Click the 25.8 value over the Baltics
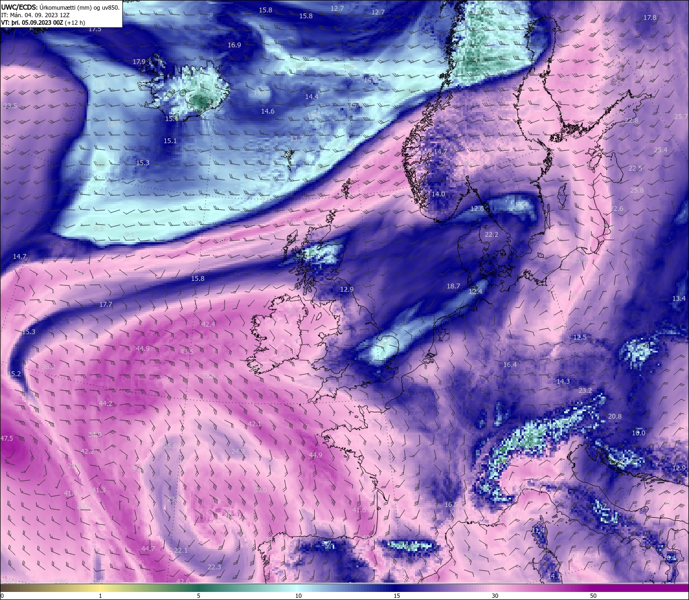 (637, 190)
